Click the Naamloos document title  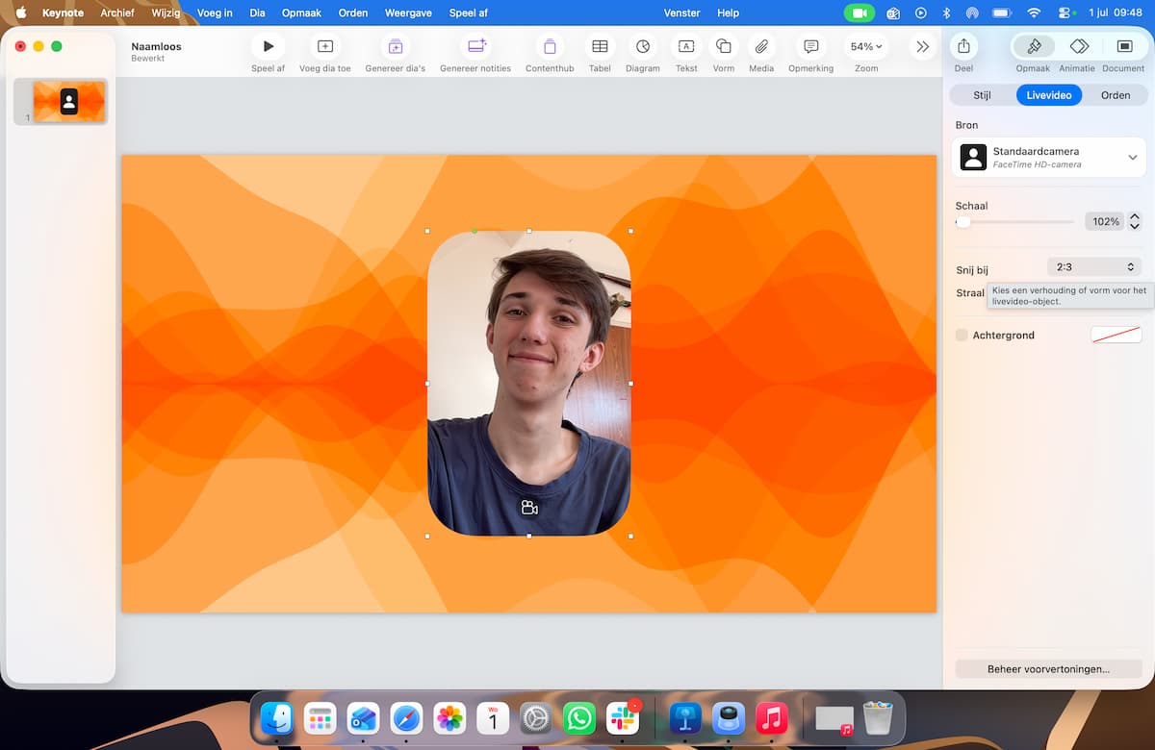point(157,46)
